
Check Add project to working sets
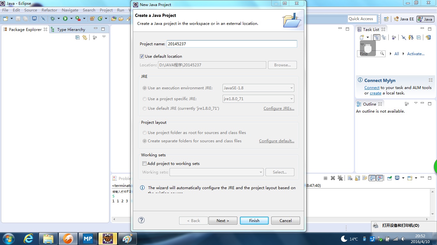click(x=144, y=163)
